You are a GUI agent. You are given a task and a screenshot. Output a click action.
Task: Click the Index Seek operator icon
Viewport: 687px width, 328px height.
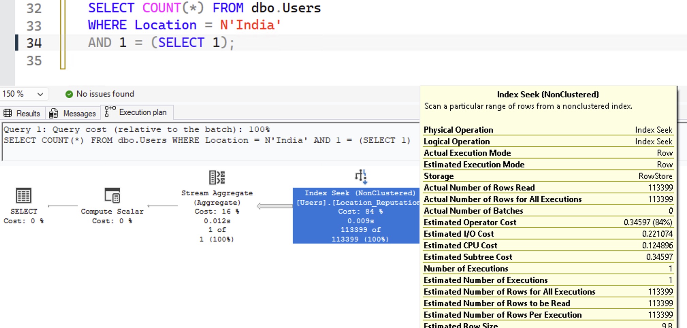click(361, 177)
